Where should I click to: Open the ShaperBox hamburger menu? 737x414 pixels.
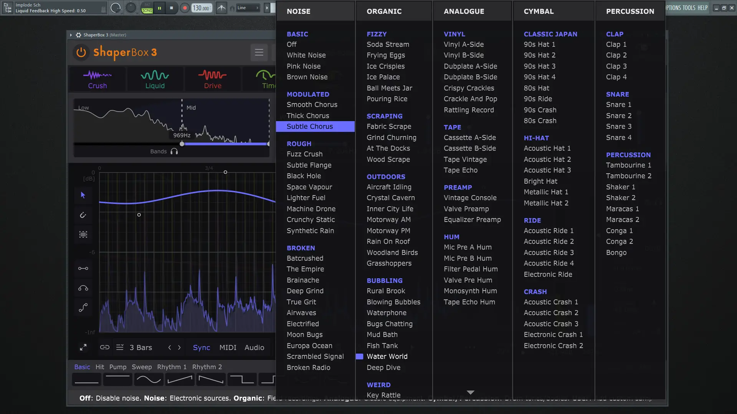pyautogui.click(x=259, y=53)
